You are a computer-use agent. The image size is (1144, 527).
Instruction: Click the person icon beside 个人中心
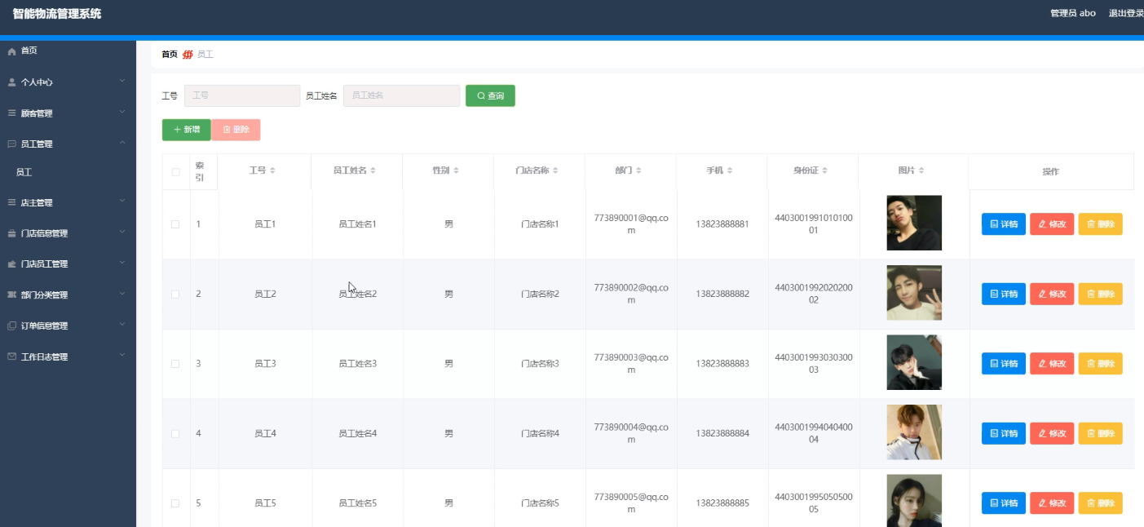(11, 82)
